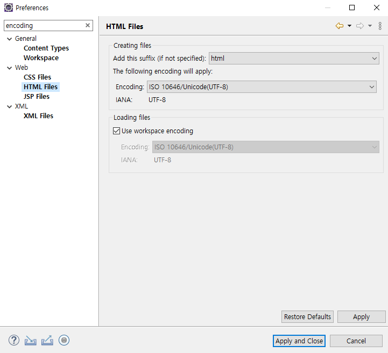Select Content Types in the tree
This screenshot has height=353, width=388.
pos(46,48)
